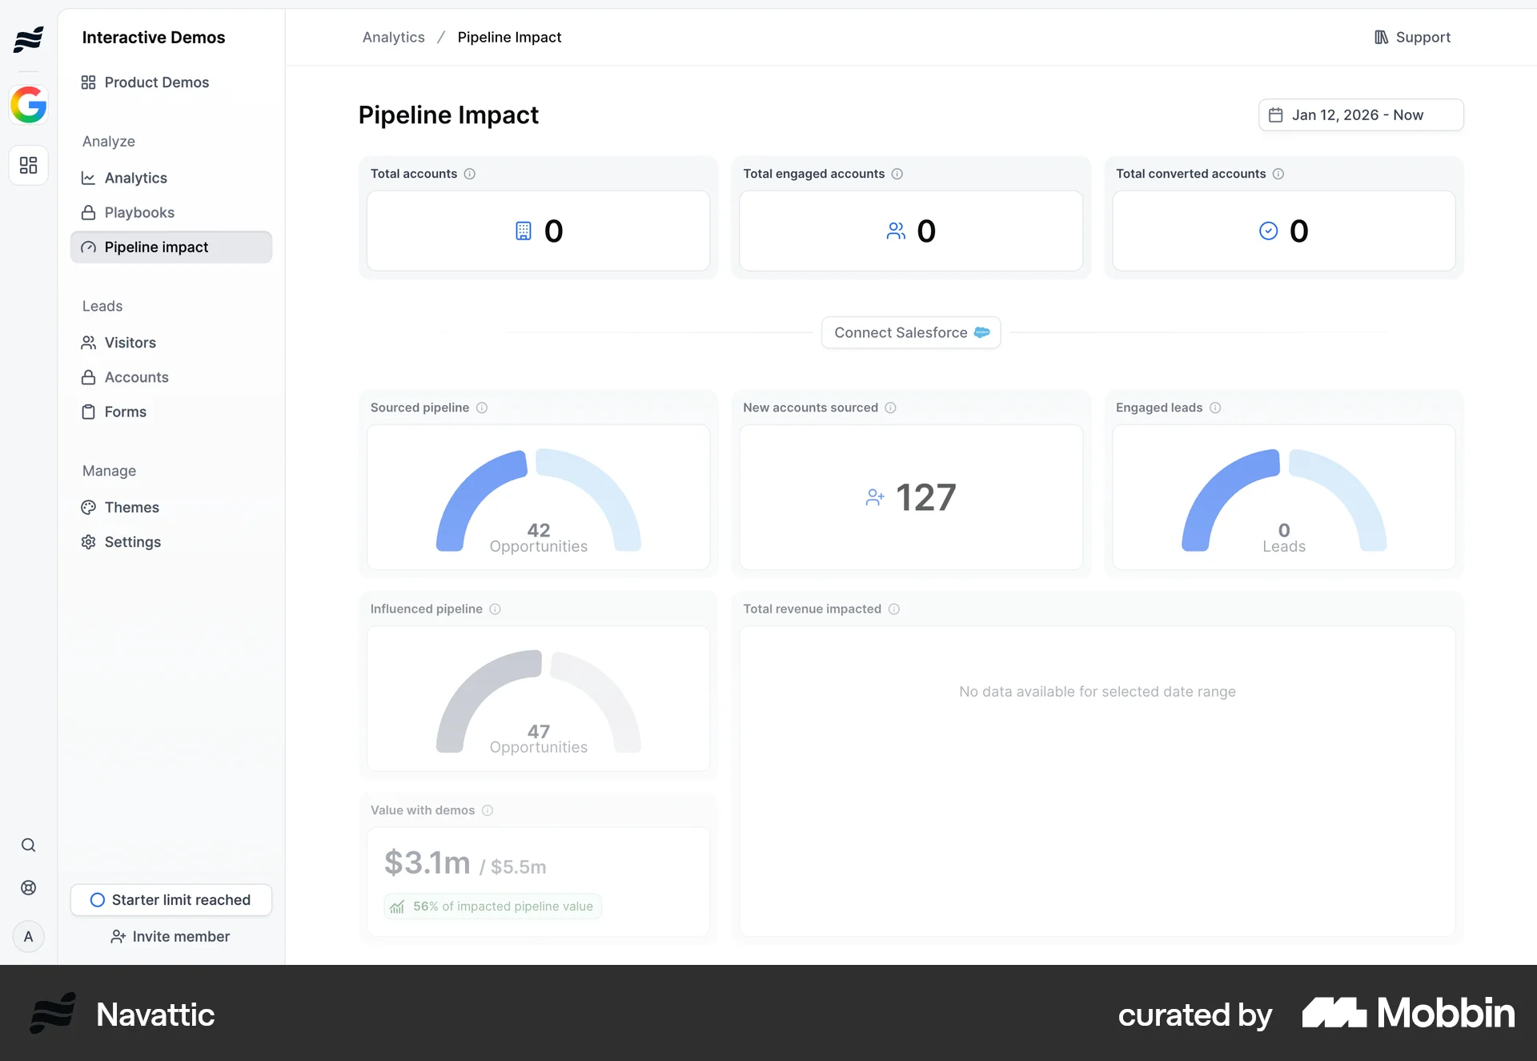Click the Navattic flag logo at top left
1537x1061 pixels.
[29, 38]
